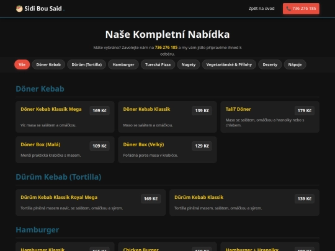Click 139 Kč price of Dürüm Kebab Klassik
The height and width of the screenshot is (251, 335).
pyautogui.click(x=304, y=199)
